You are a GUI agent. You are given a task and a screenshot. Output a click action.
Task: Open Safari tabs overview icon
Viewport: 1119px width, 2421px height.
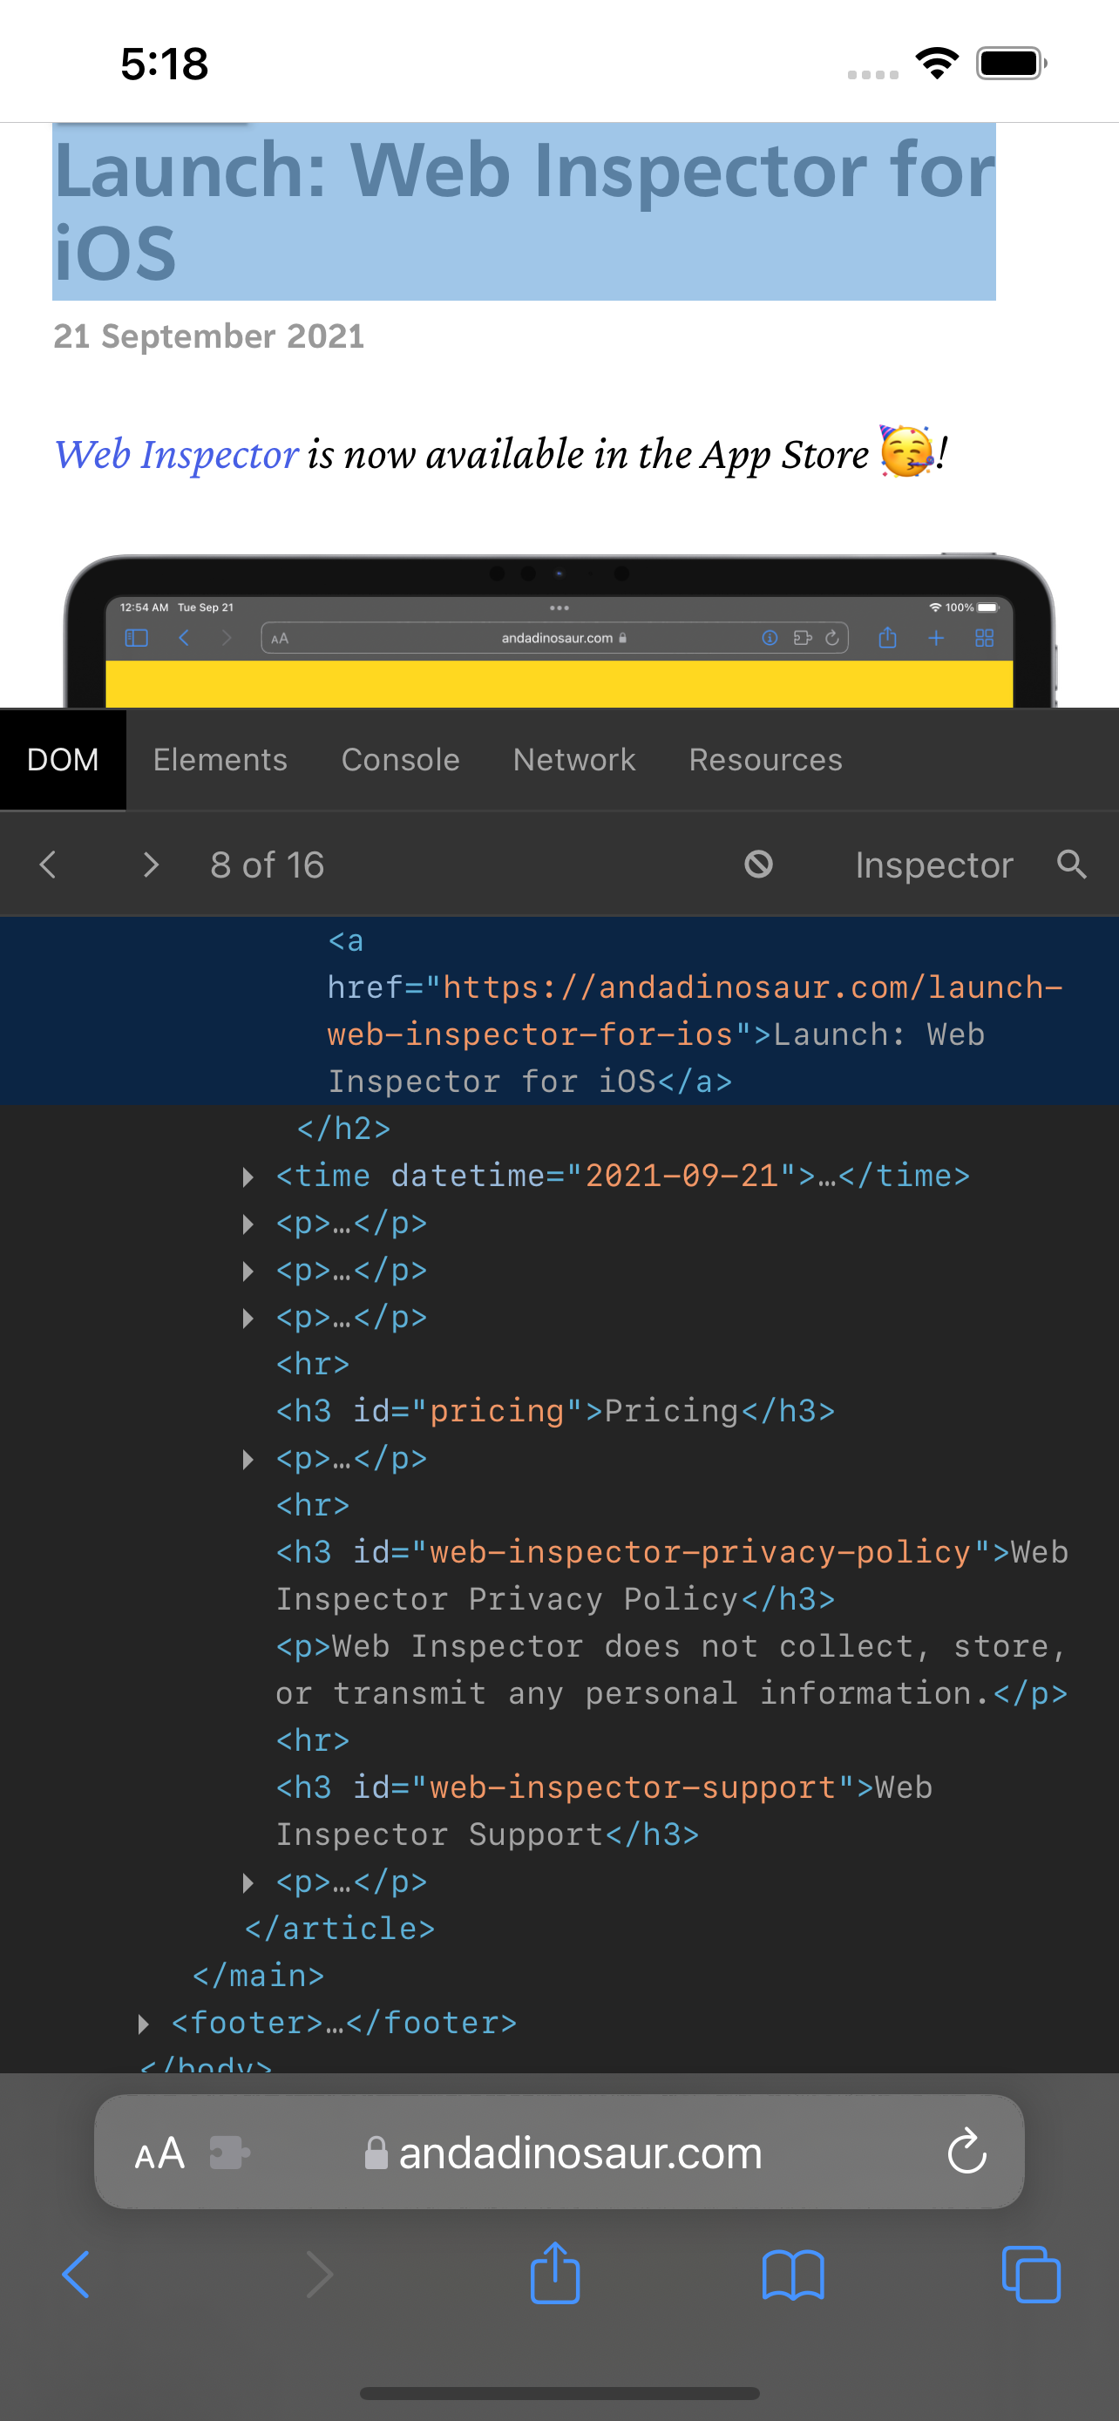pyautogui.click(x=1031, y=2275)
